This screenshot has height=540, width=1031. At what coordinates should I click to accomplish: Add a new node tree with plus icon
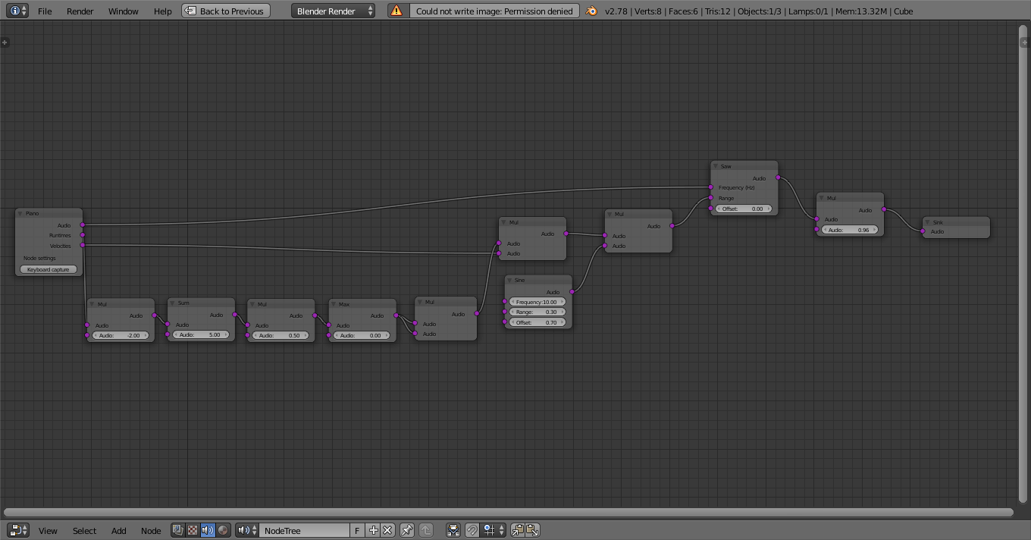click(x=373, y=530)
